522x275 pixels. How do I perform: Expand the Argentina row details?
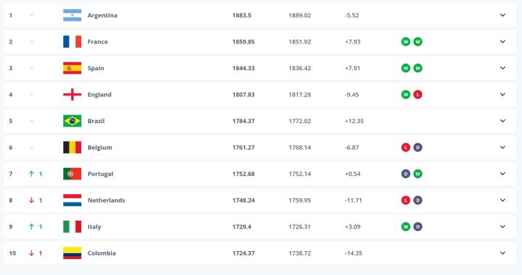point(502,15)
